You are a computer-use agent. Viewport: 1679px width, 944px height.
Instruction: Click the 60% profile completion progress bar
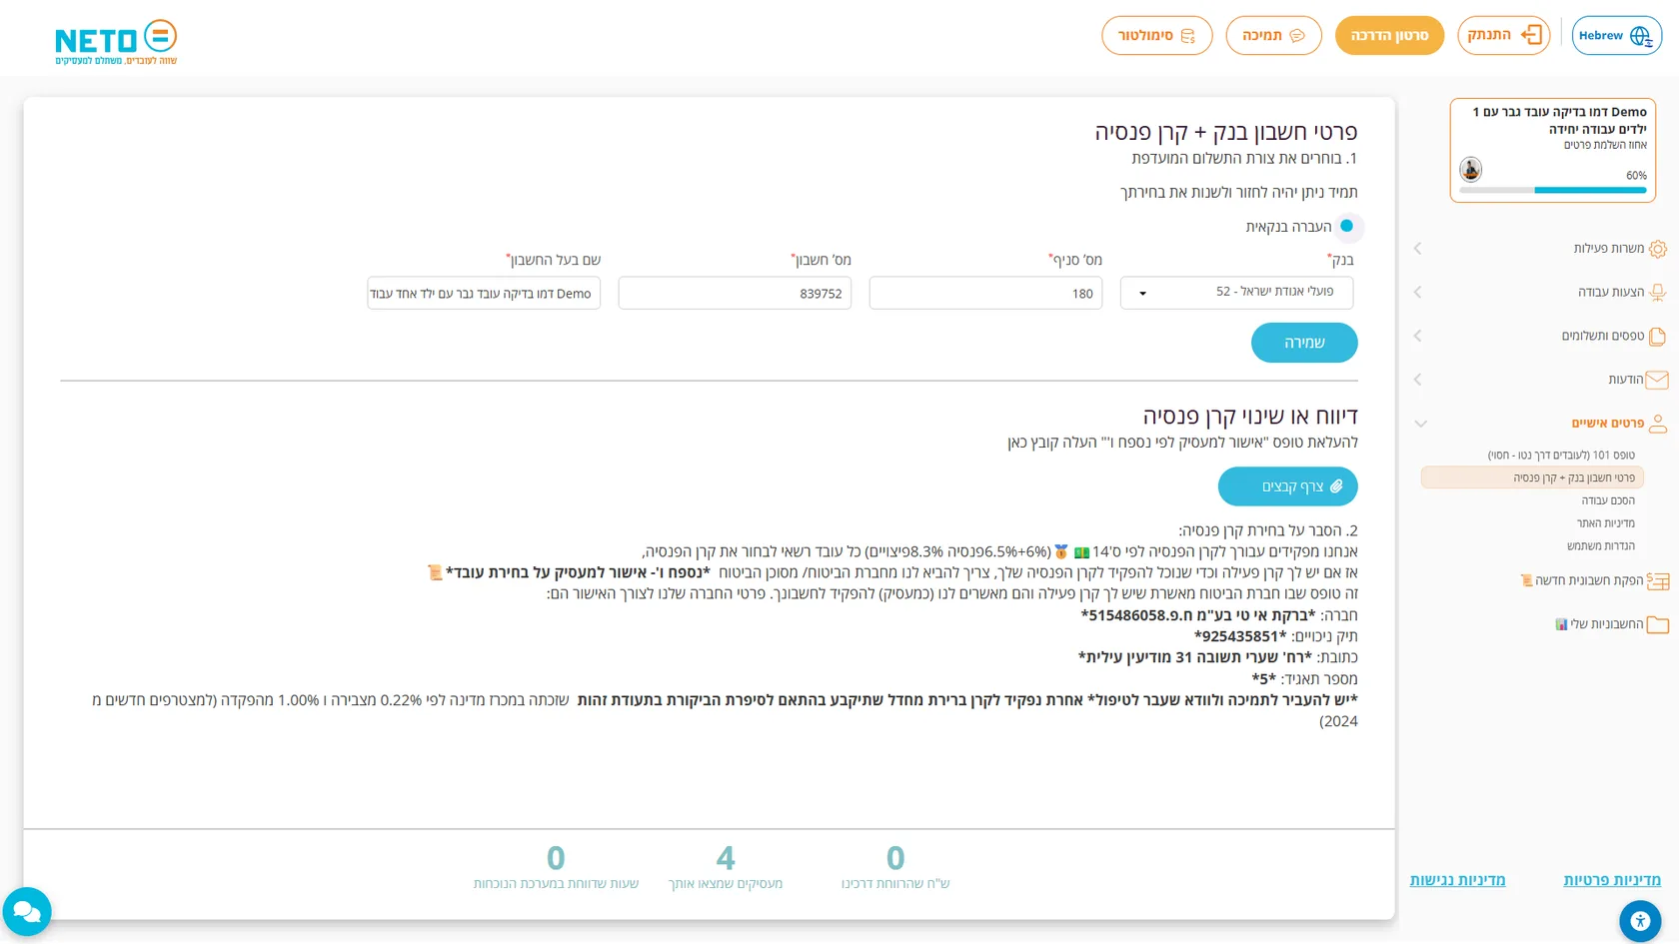pos(1553,190)
